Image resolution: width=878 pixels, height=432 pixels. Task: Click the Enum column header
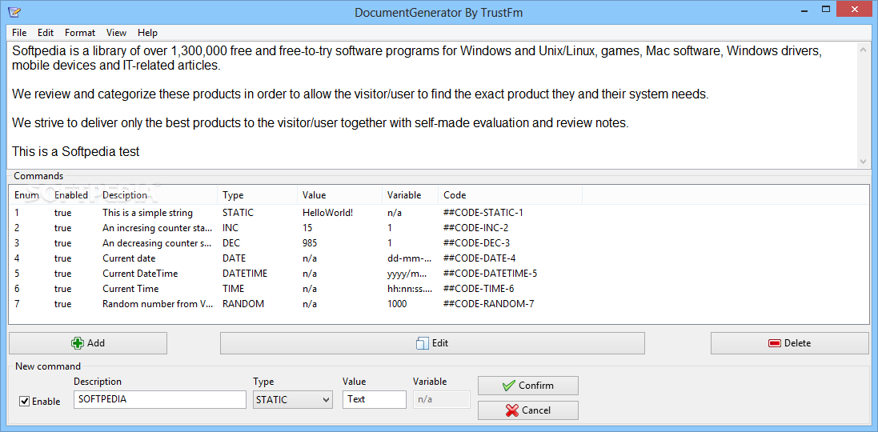26,195
